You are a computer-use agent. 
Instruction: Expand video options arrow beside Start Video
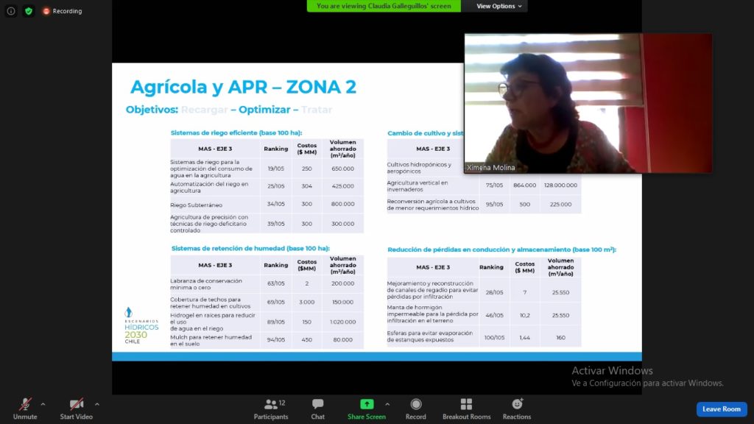(x=96, y=404)
